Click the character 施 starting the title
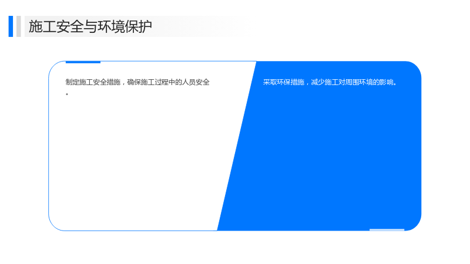The width and height of the screenshot is (470, 264). coord(35,26)
